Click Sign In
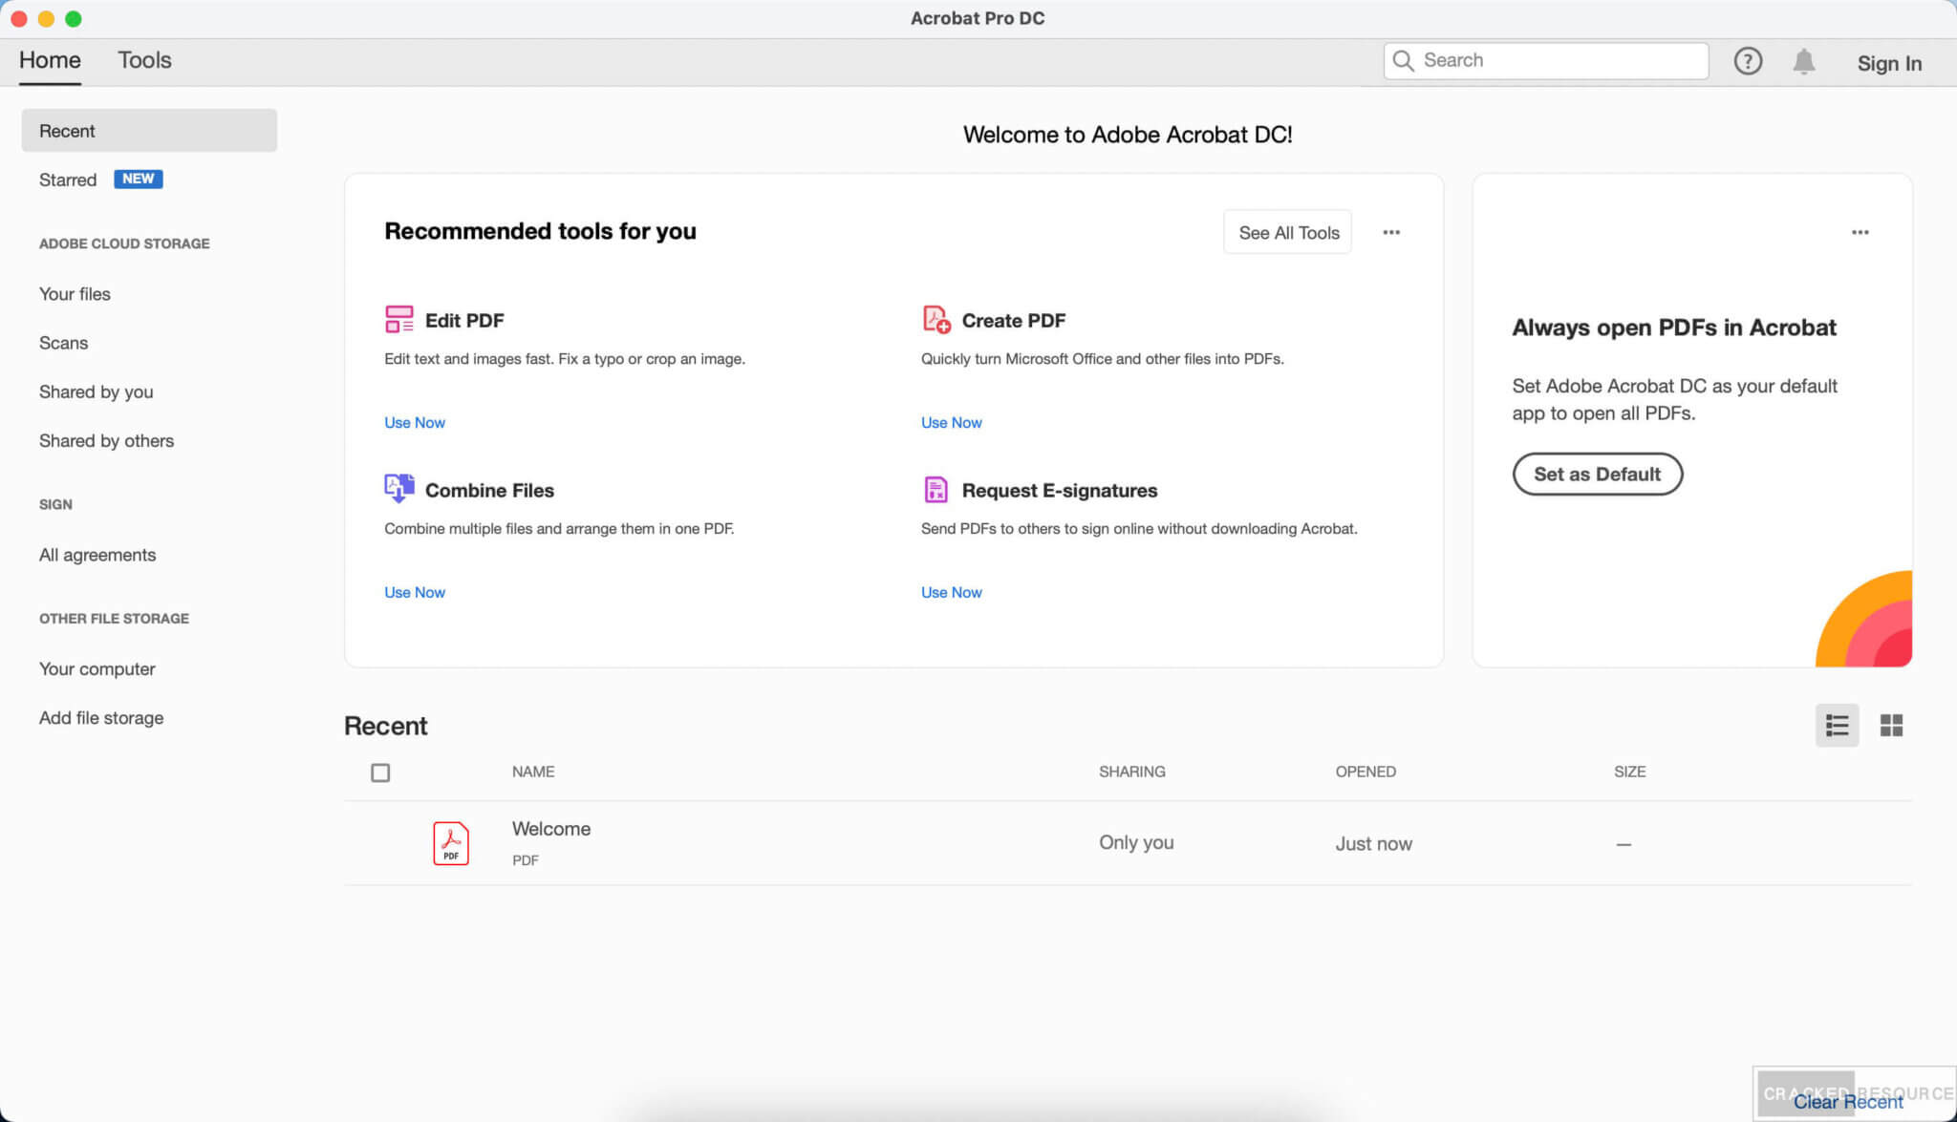 pos(1889,63)
